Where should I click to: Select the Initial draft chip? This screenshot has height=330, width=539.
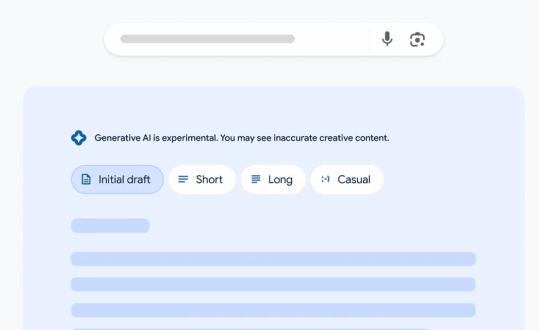117,179
